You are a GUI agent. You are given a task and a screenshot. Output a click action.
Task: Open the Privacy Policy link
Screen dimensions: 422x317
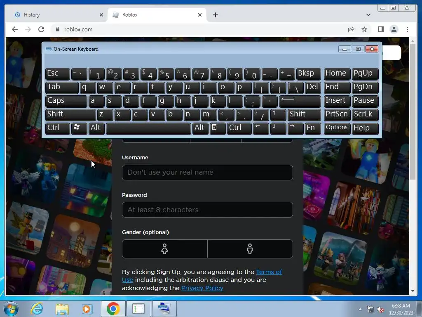(202, 288)
